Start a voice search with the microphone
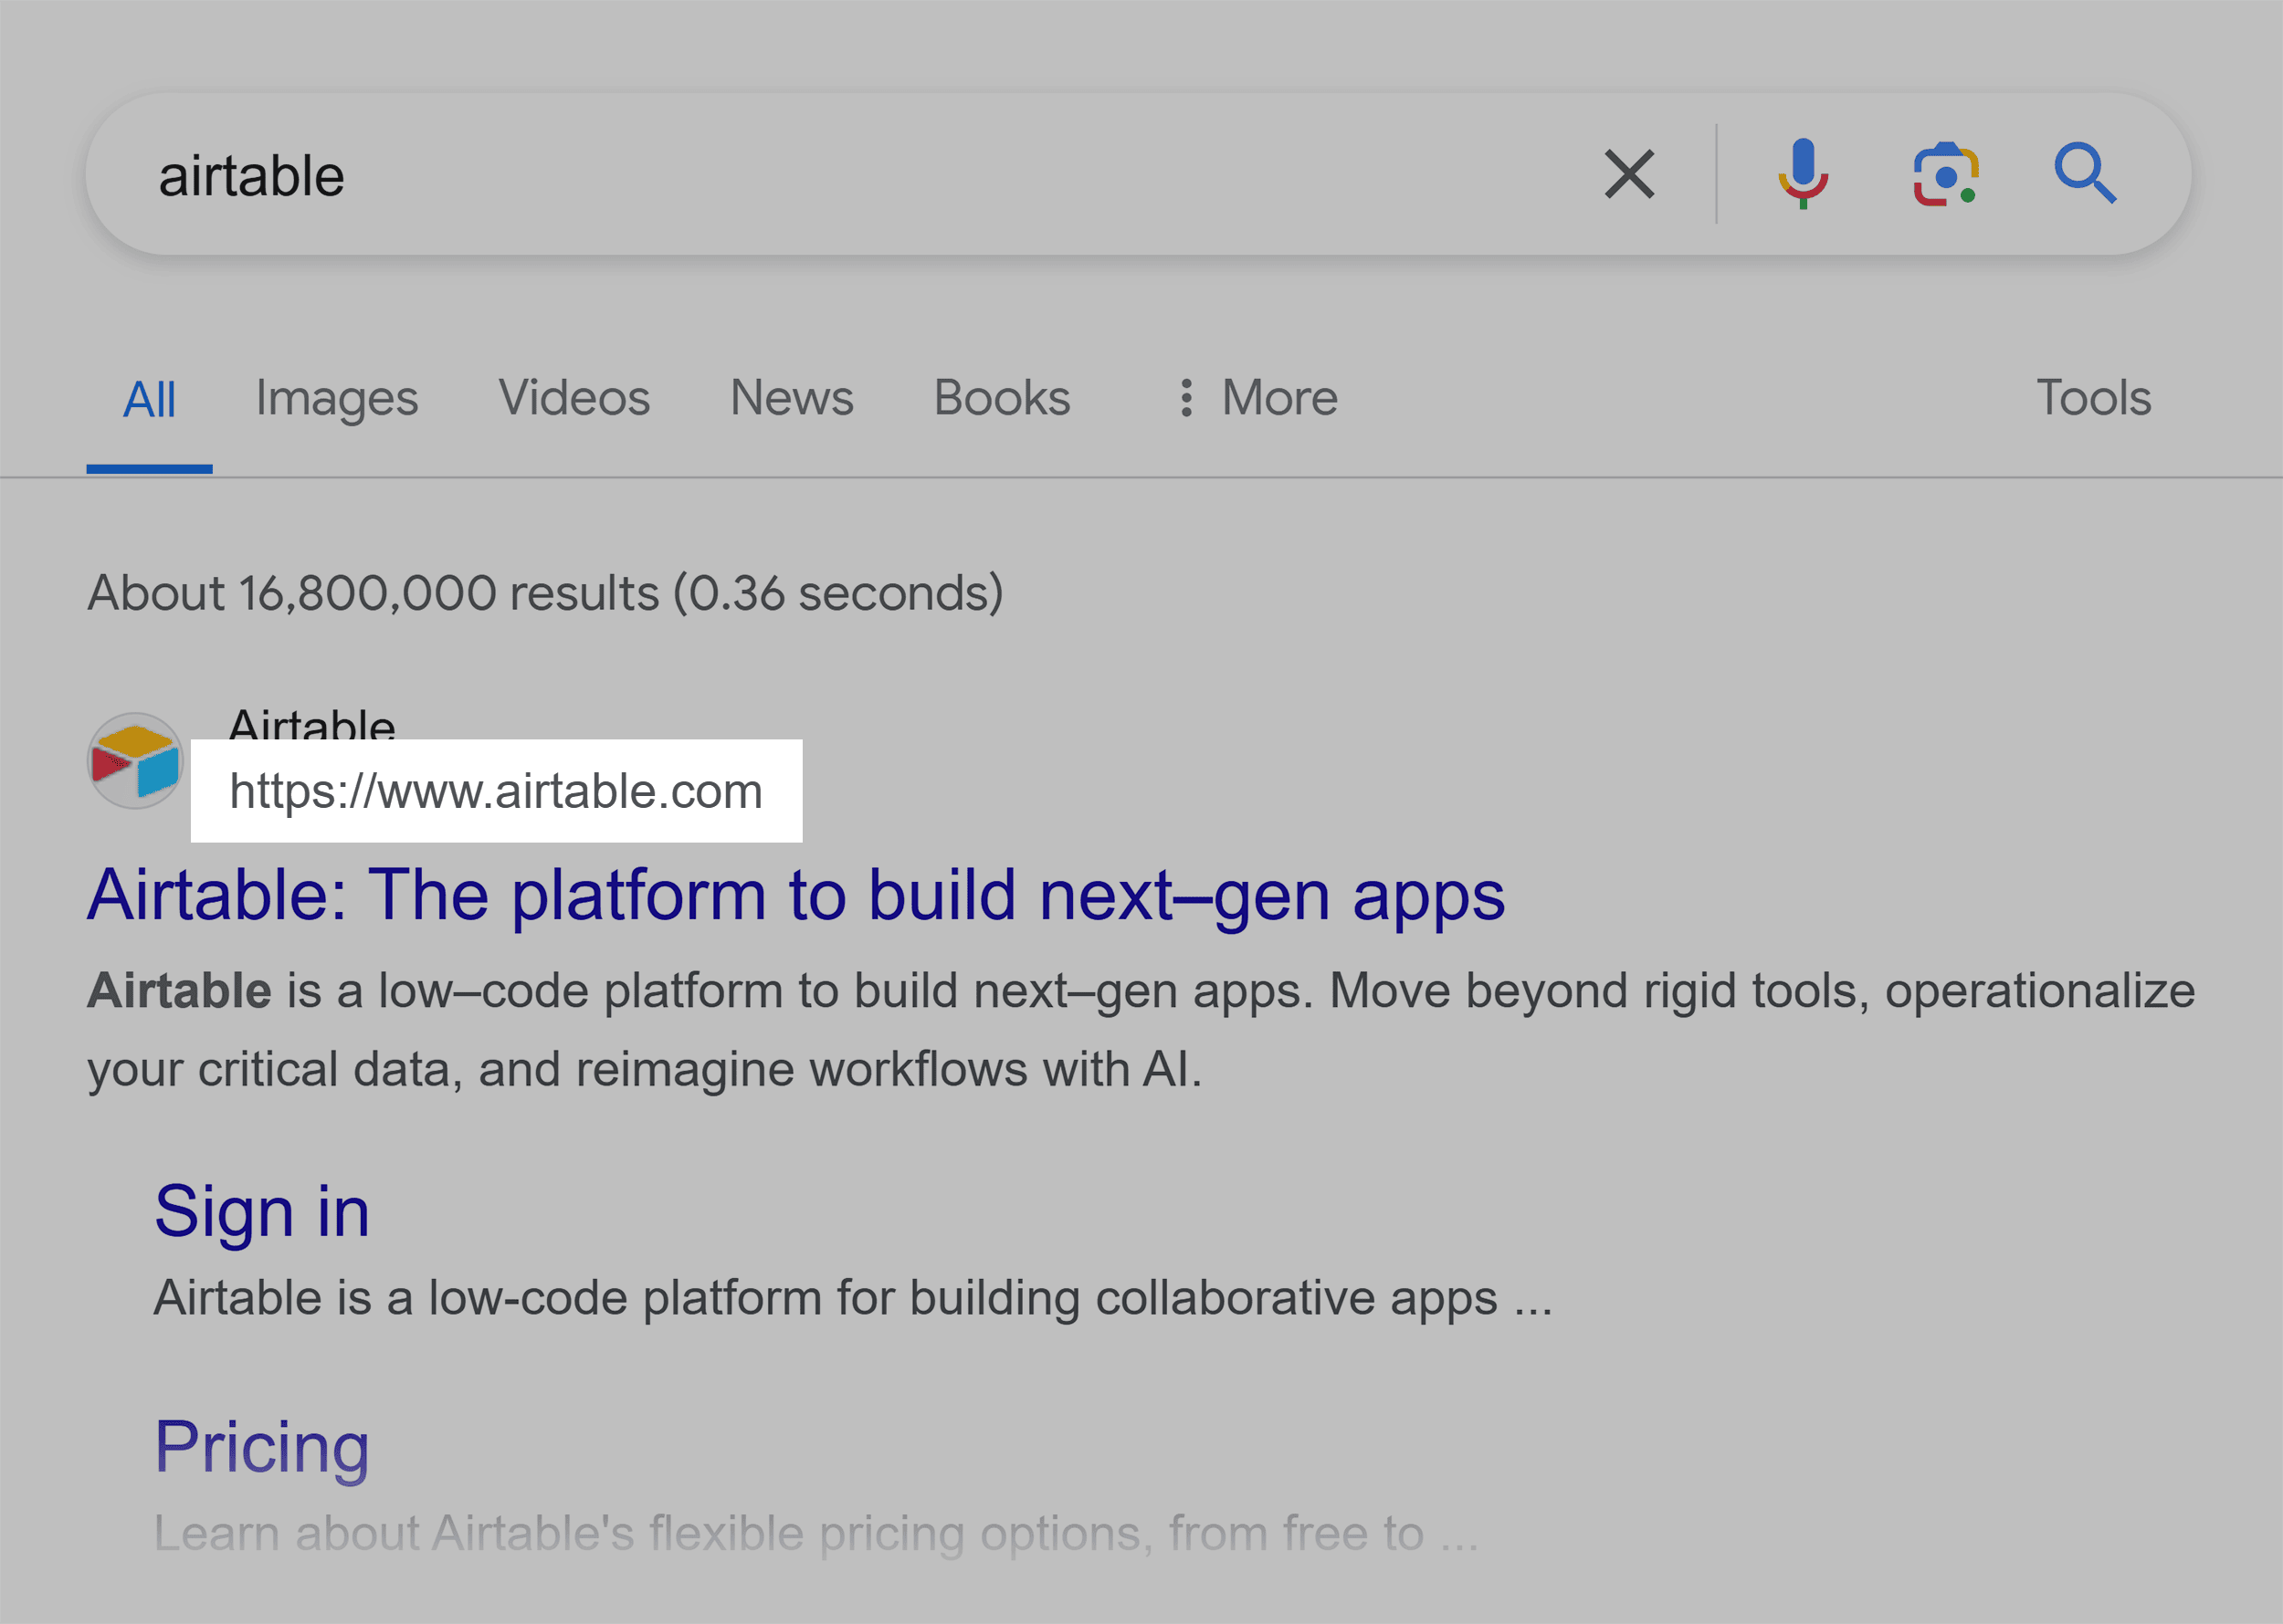2283x1624 pixels. point(1803,173)
